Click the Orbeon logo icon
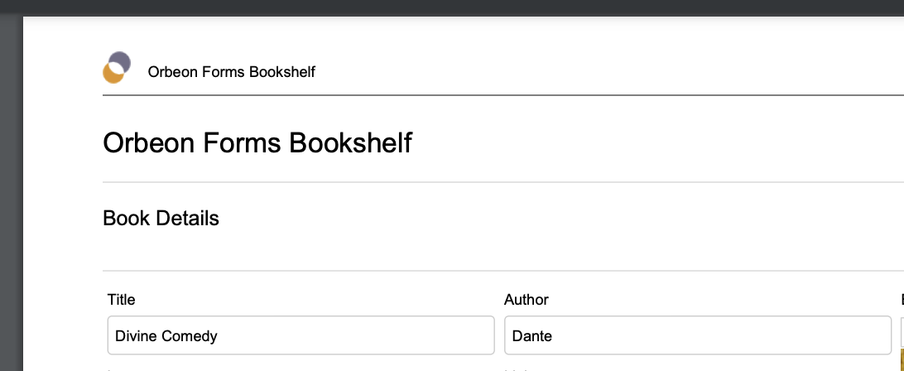 (x=117, y=68)
